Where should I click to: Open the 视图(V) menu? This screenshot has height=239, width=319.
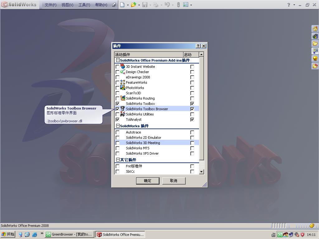[x=67, y=5]
